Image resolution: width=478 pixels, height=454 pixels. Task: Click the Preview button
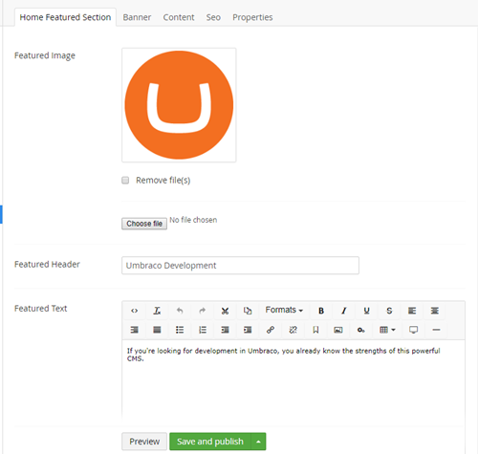[x=144, y=442]
